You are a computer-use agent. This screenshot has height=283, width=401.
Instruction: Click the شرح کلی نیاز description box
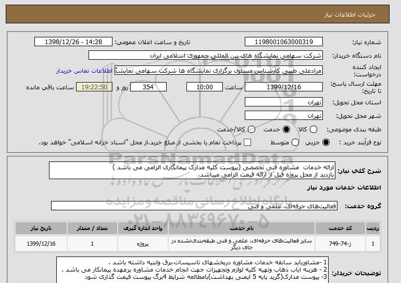click(192, 170)
